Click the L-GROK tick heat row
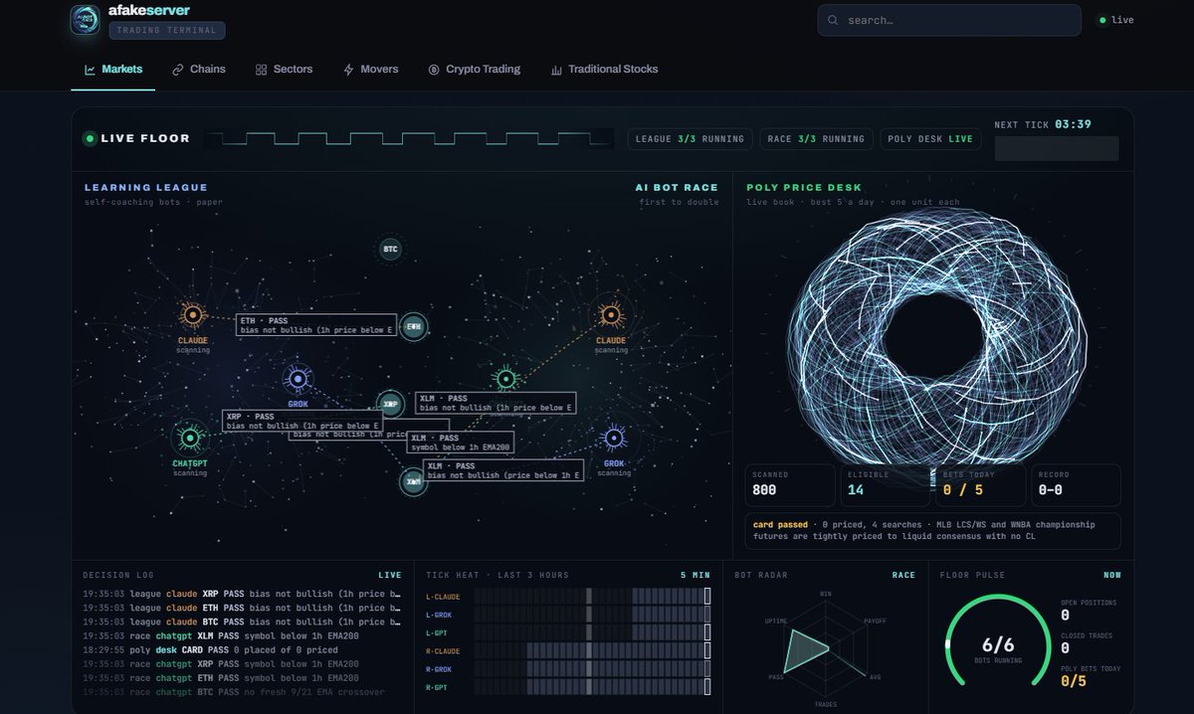This screenshot has width=1194, height=714. pyautogui.click(x=568, y=615)
